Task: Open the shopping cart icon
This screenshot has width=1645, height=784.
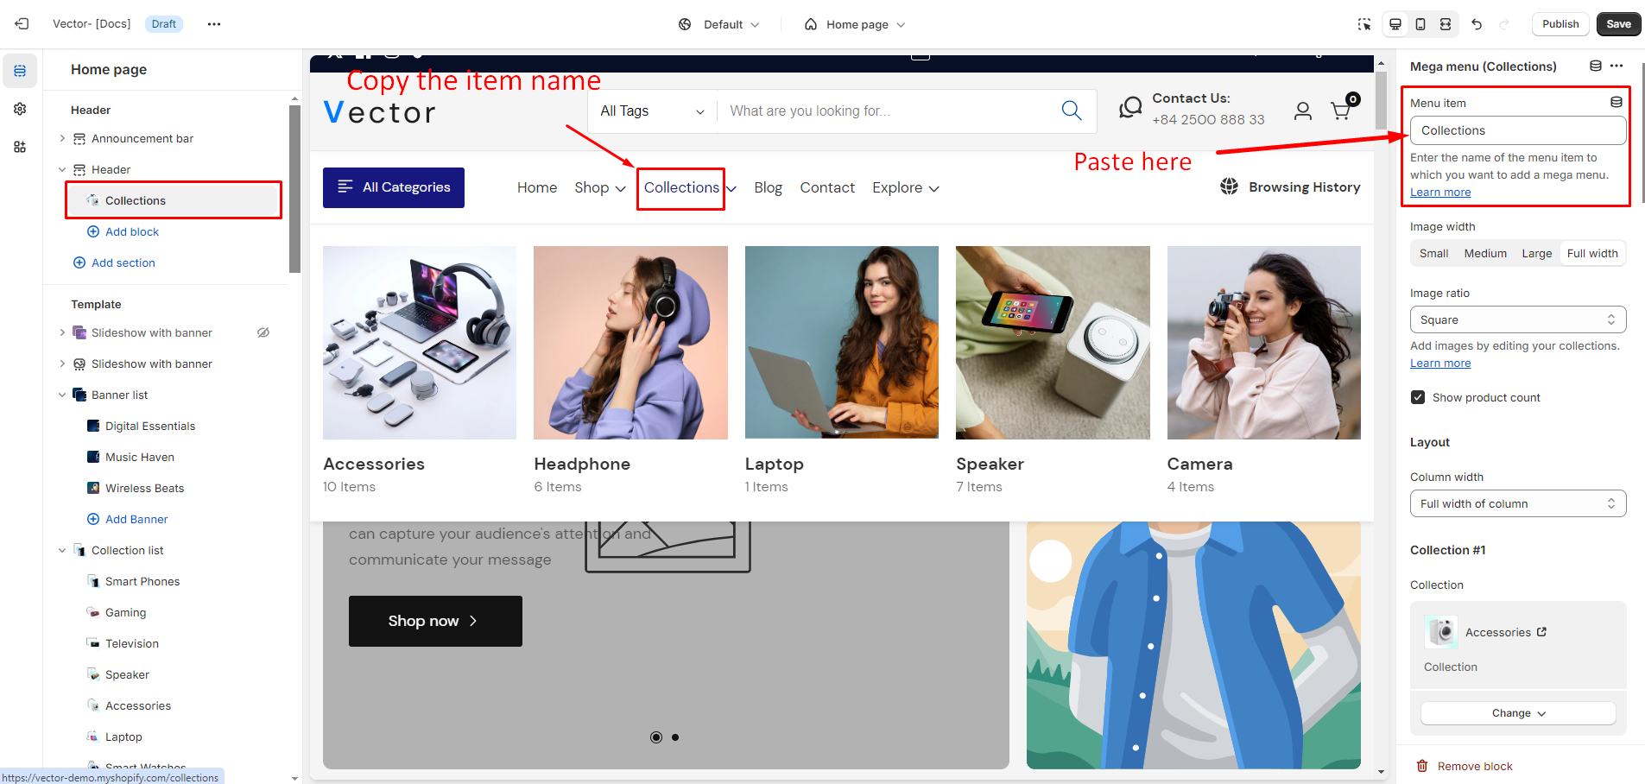Action: (x=1341, y=111)
